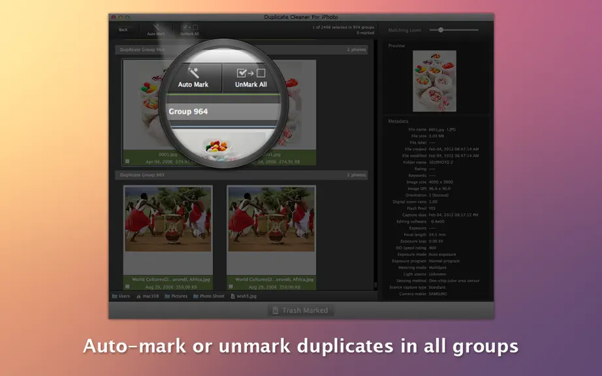Click the 'Matching Level:' label
This screenshot has width=602, height=376.
[x=405, y=30]
